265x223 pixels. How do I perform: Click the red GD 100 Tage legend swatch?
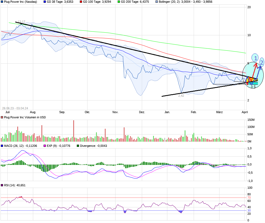[x=81, y=2]
